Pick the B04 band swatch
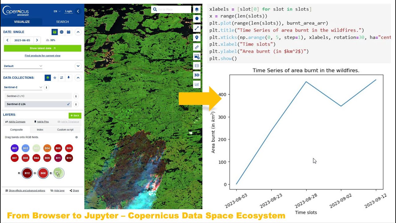 pyautogui.click(x=47, y=148)
